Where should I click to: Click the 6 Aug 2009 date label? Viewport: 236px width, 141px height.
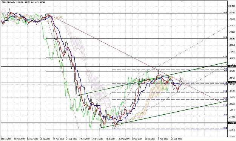[163, 139]
